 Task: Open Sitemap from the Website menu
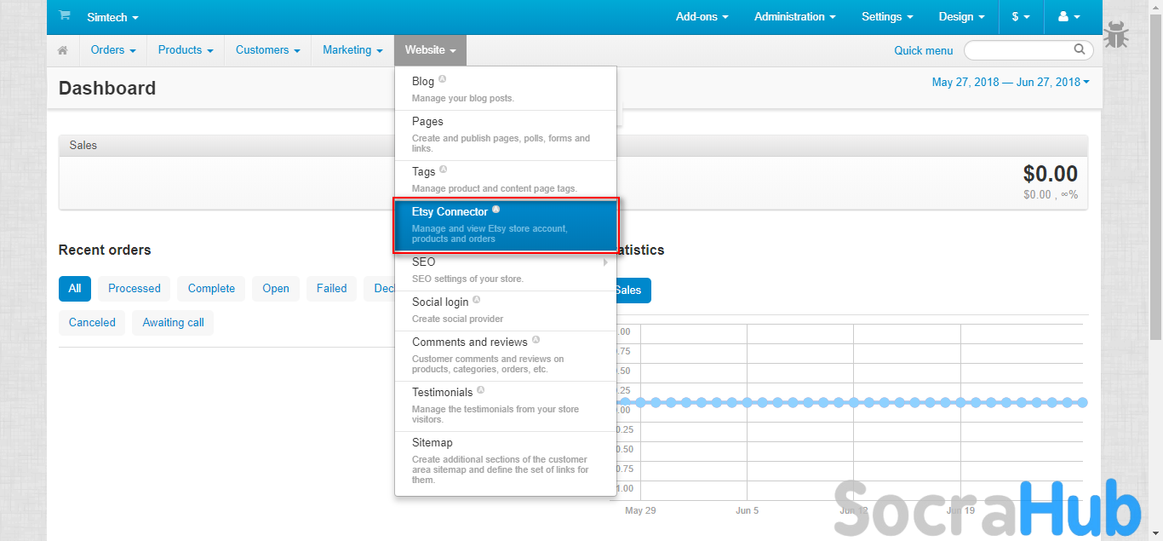(432, 442)
